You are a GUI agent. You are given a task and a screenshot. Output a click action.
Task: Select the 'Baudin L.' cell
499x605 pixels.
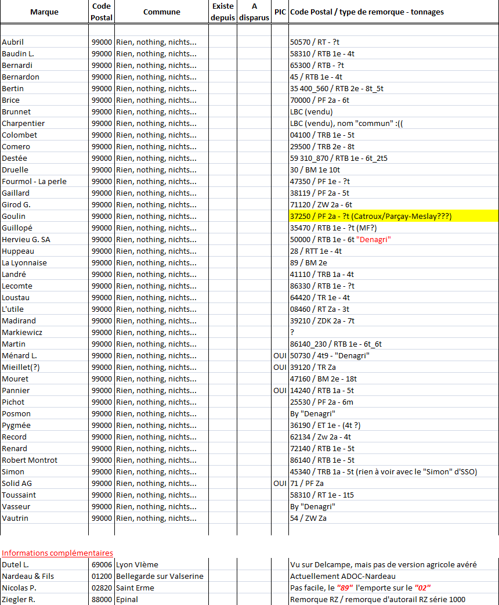[44, 53]
